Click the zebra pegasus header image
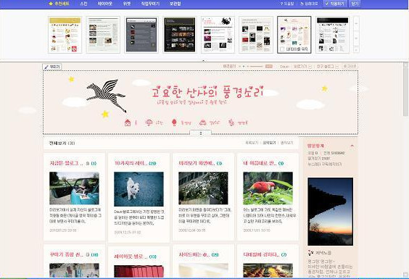This screenshot has width=409, height=279. click(x=107, y=96)
